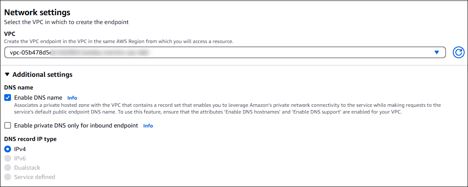Open Info link beside inbound endpoint option
This screenshot has height=187, width=468.
point(148,126)
